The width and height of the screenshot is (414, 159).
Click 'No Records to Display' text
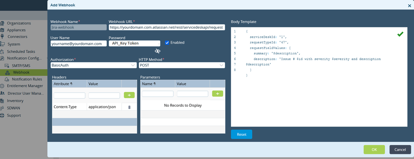183,105
